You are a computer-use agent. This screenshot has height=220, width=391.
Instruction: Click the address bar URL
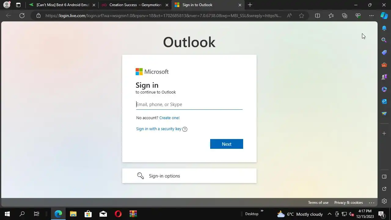(x=163, y=16)
